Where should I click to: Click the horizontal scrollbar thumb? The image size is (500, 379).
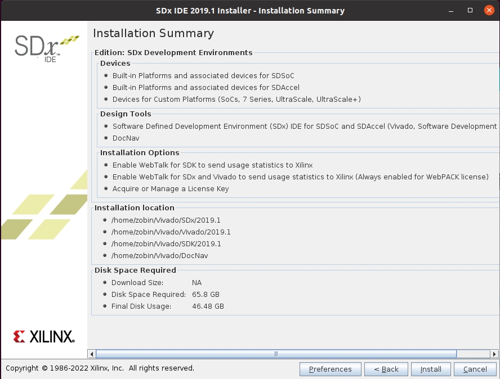276,354
